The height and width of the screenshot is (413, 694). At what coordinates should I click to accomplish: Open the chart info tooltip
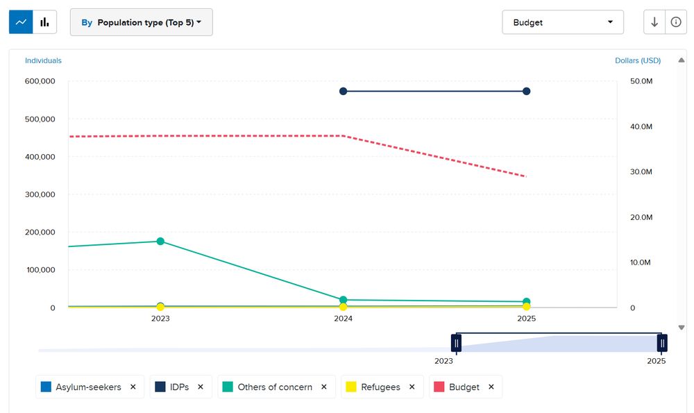(676, 22)
